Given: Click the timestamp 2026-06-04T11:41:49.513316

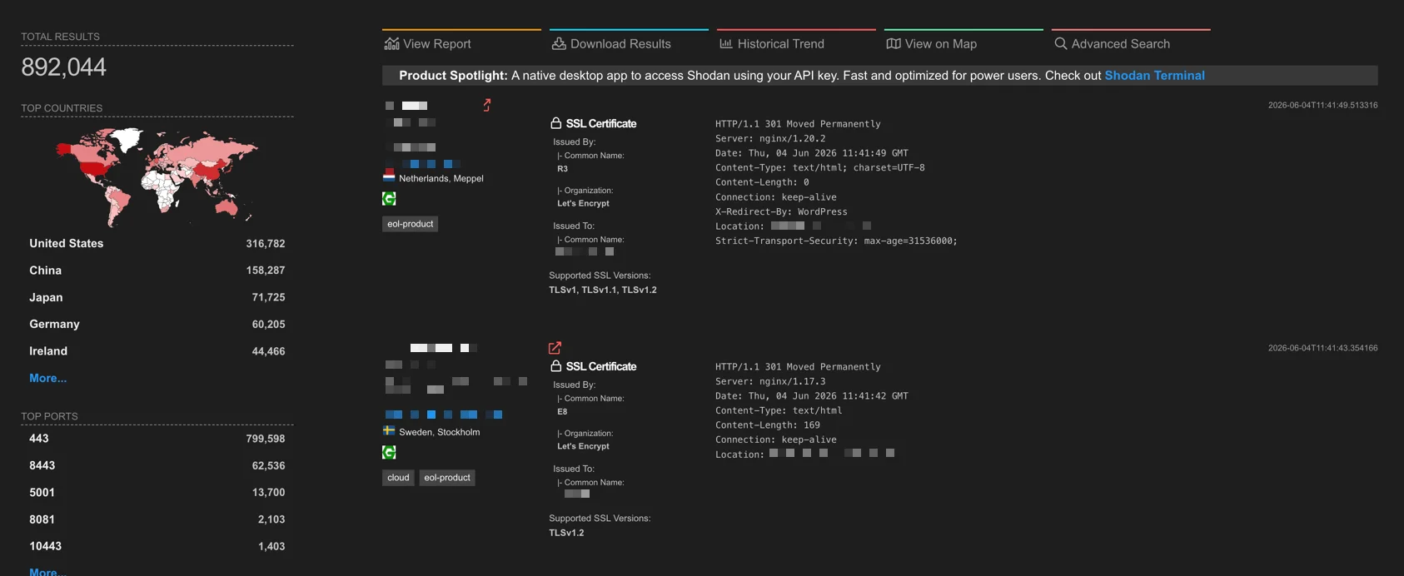Looking at the screenshot, I should point(1322,105).
